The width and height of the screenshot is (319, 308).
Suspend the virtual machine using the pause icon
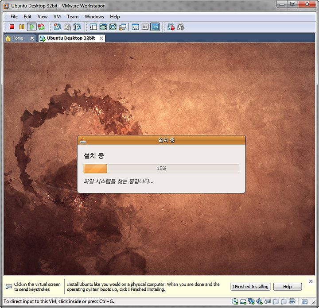[x=22, y=27]
